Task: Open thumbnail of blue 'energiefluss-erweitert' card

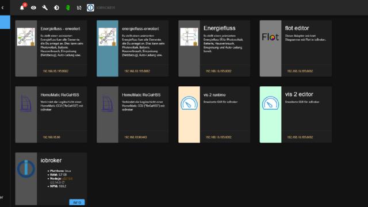Action: 108,37
